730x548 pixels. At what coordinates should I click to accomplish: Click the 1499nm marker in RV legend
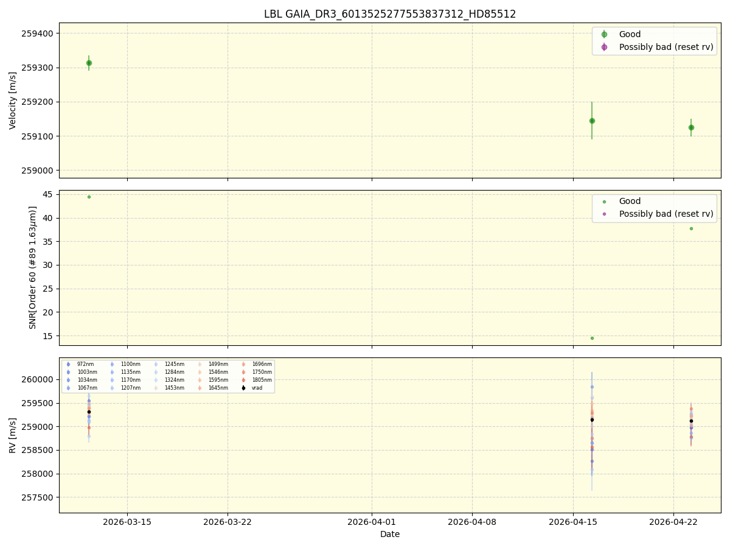click(x=200, y=364)
